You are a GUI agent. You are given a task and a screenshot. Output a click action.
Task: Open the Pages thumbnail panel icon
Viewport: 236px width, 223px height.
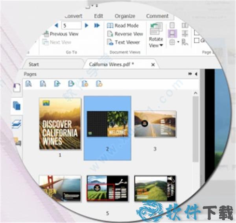coord(17,105)
